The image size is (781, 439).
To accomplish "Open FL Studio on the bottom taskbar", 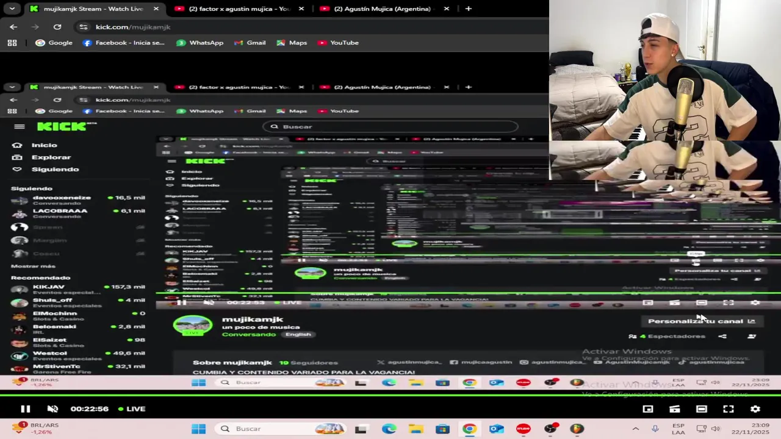I will [577, 429].
